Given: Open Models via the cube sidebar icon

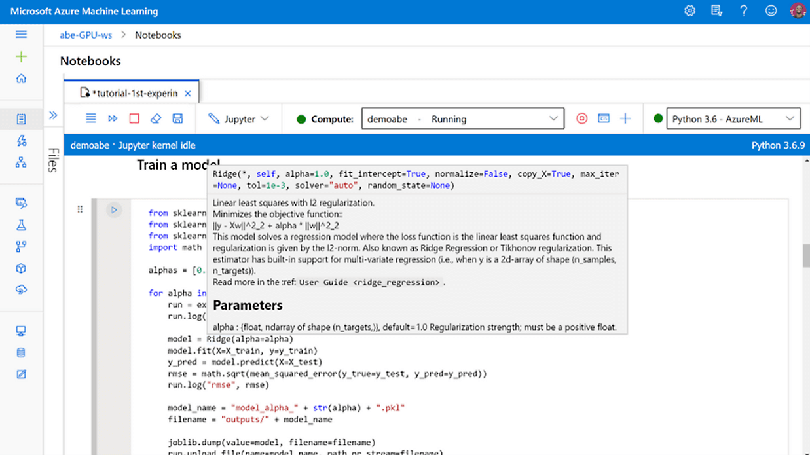Looking at the screenshot, I should 21,268.
